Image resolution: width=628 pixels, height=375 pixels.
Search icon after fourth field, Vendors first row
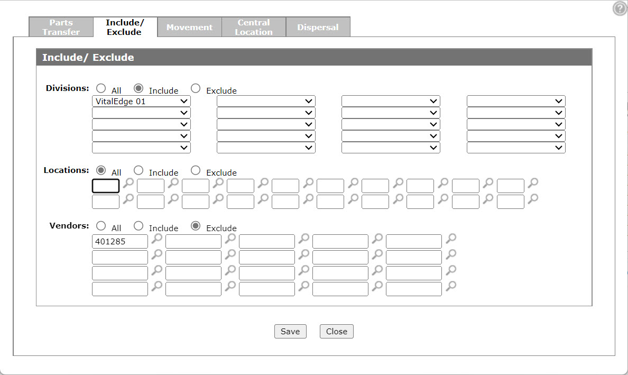tap(377, 239)
